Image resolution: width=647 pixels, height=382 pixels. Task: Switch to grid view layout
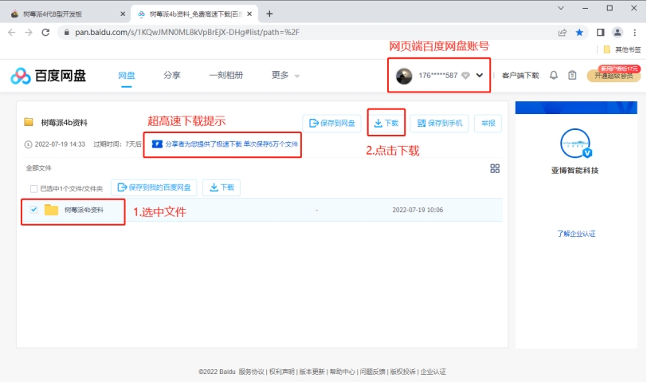tap(495, 168)
